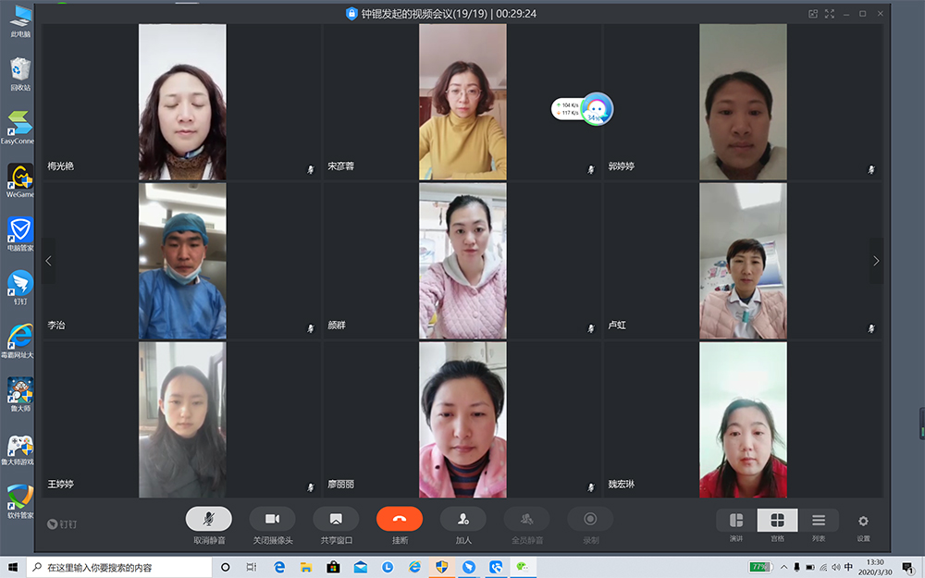Enter fullscreen mode from title bar

pyautogui.click(x=830, y=14)
